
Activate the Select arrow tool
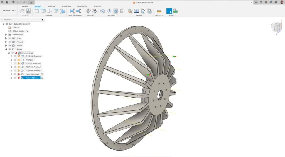(169, 11)
